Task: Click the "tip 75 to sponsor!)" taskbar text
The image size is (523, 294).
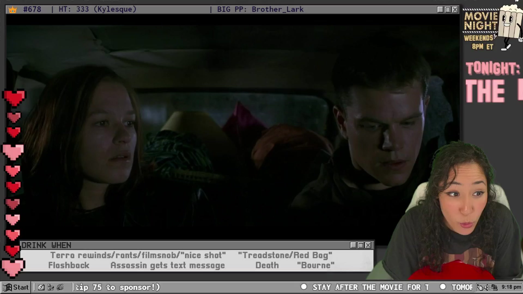Action: (x=118, y=287)
